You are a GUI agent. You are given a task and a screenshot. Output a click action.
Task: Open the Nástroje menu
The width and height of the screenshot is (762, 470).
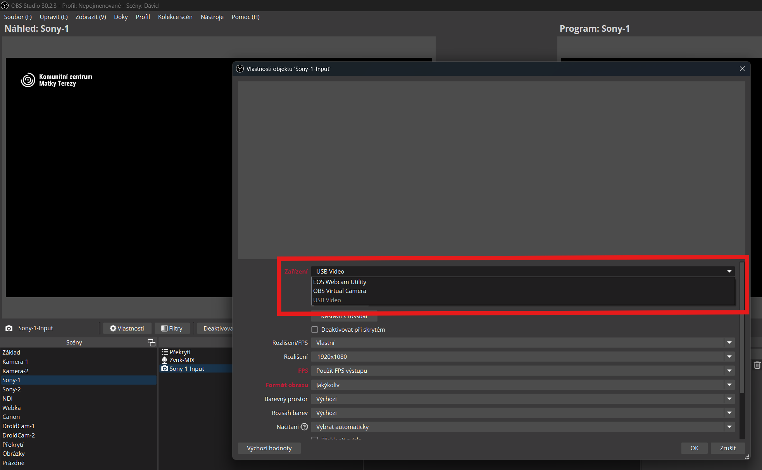[212, 17]
